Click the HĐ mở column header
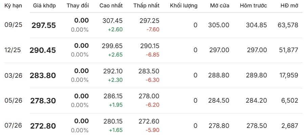 [x=289, y=6]
